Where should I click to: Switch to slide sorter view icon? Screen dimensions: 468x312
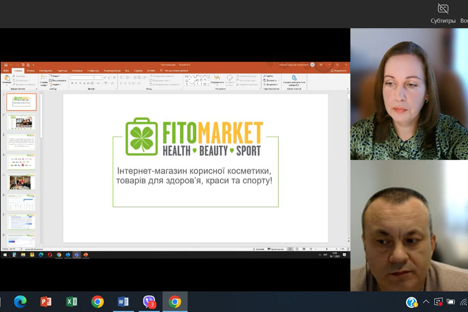(x=297, y=249)
